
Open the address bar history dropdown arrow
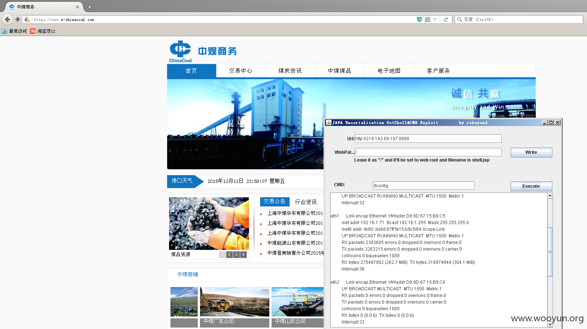pos(435,20)
